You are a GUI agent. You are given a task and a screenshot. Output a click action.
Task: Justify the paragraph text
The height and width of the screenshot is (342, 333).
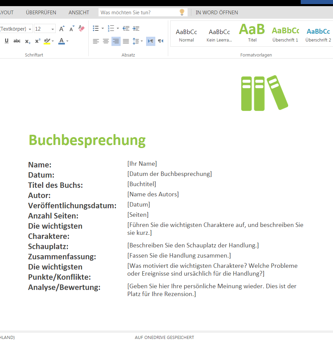(x=126, y=41)
